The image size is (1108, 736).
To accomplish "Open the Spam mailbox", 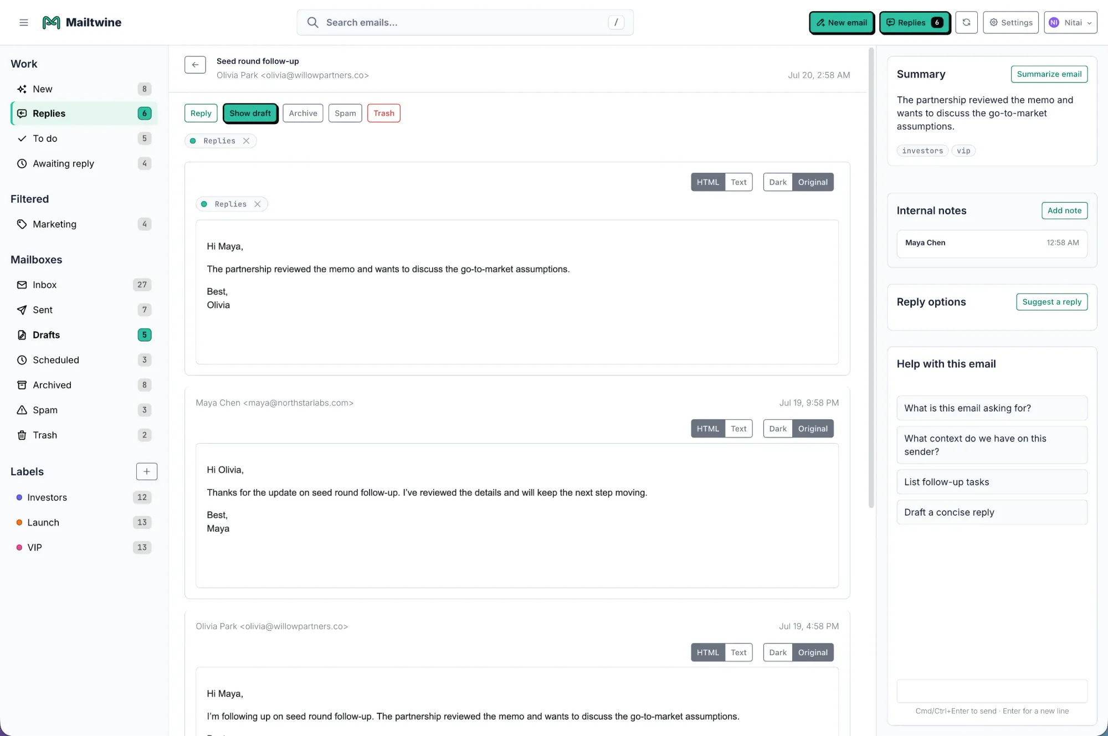I will click(x=84, y=410).
